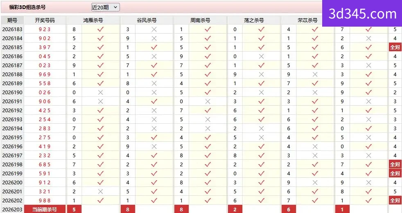Image resolution: width=402 pixels, height=213 pixels.
Task: Click 鸿雁 check mark in row 2026183
Action: coord(101,29)
